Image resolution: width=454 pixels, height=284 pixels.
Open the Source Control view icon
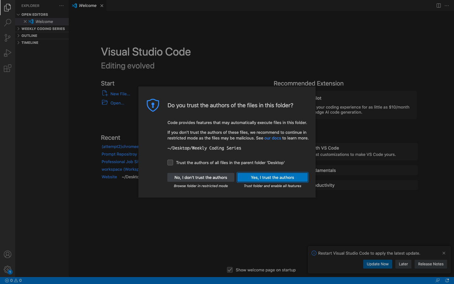point(8,38)
